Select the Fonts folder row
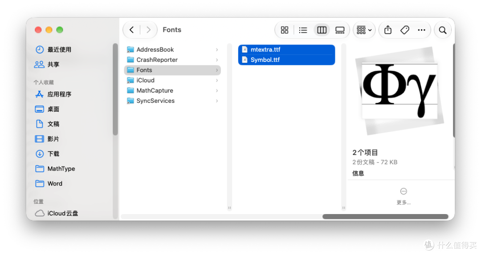Image resolution: width=481 pixels, height=255 pixels. (172, 70)
